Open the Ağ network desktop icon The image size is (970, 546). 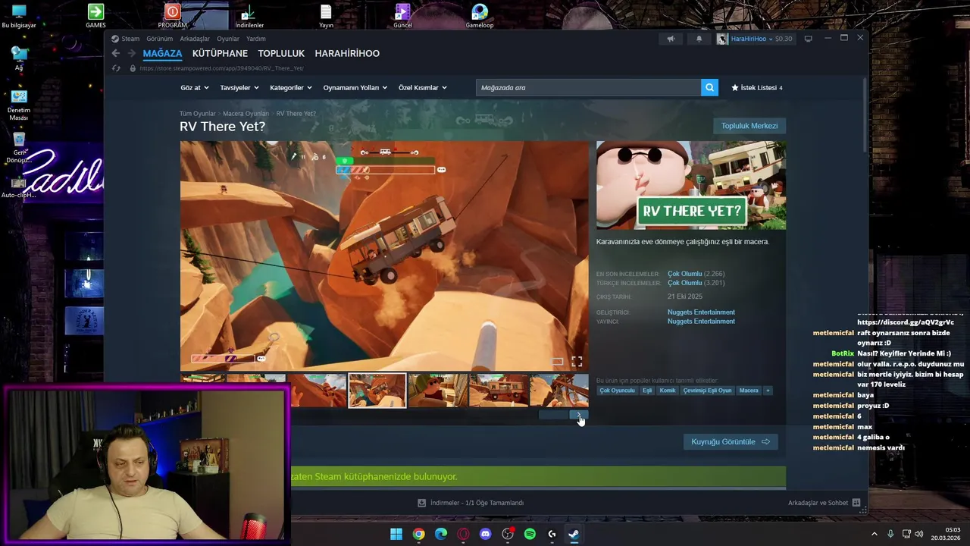[19, 58]
